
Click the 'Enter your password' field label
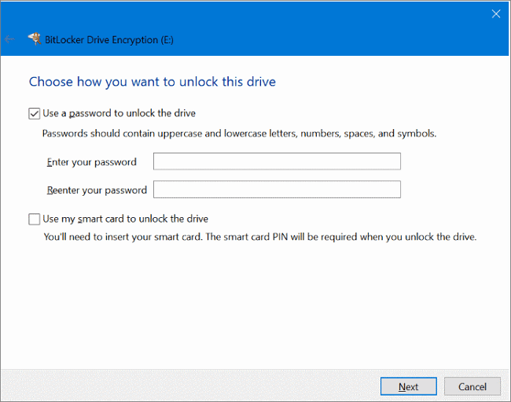[91, 162]
